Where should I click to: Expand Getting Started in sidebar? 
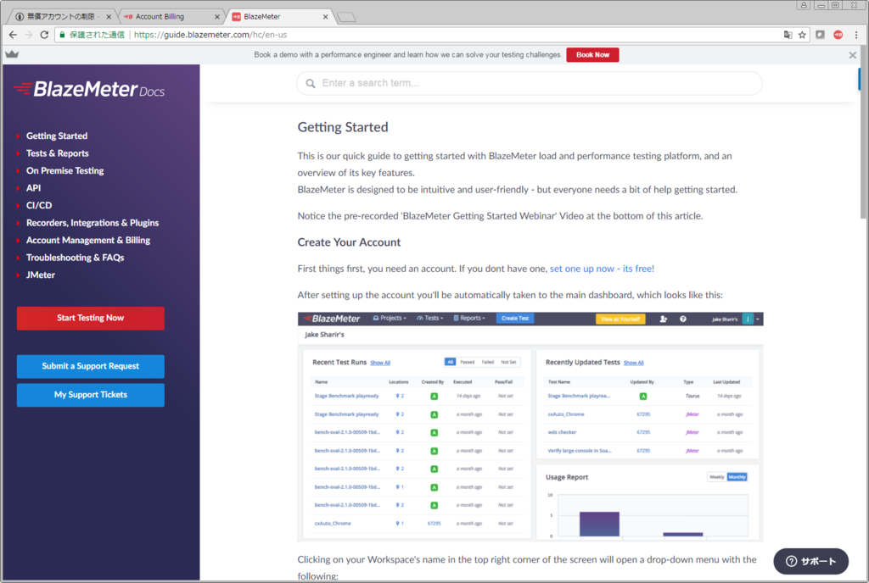pyautogui.click(x=57, y=136)
